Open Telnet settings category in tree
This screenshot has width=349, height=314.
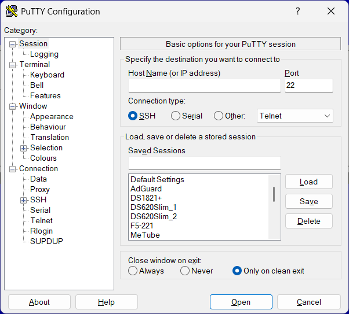pyautogui.click(x=41, y=221)
